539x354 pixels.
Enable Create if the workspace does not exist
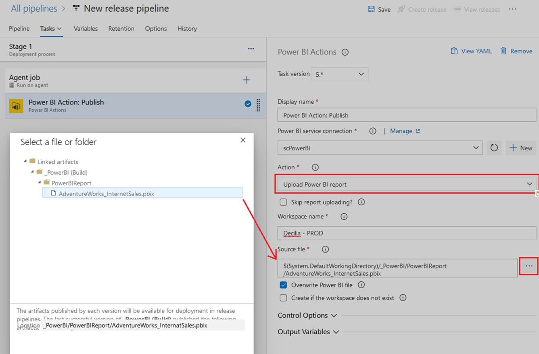tap(284, 298)
